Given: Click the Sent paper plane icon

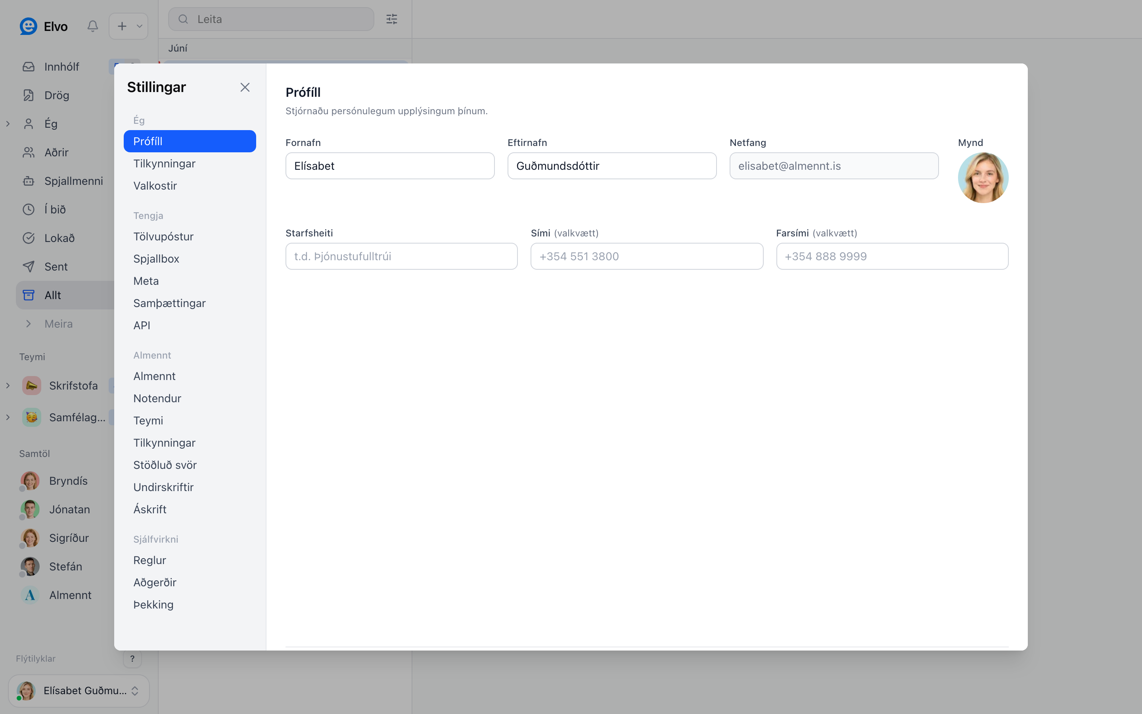Looking at the screenshot, I should (x=29, y=266).
